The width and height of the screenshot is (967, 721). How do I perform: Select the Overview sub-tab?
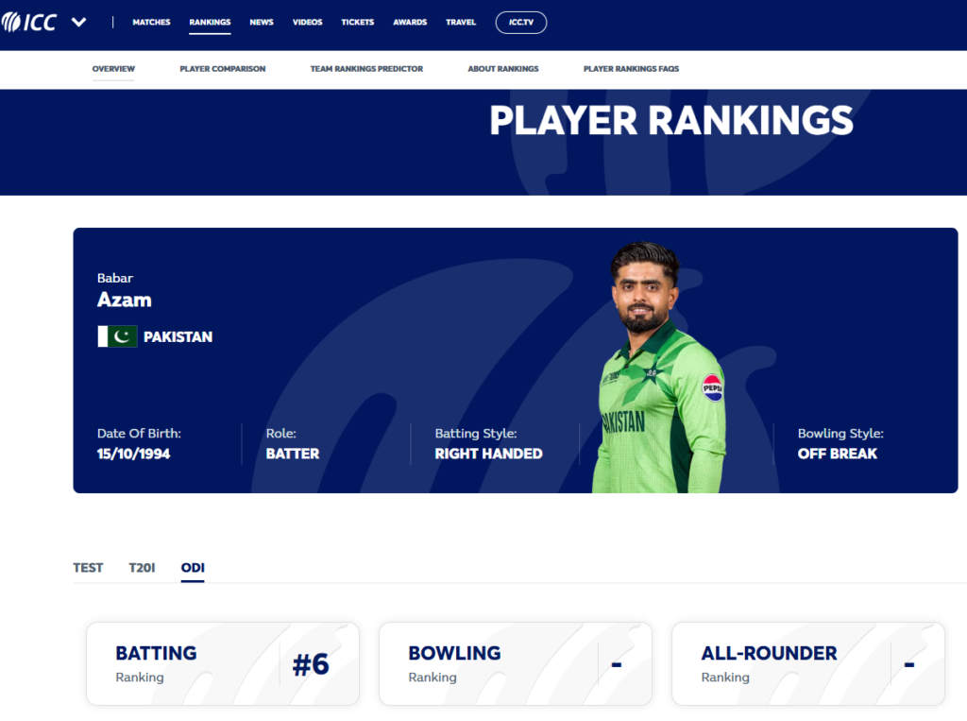click(x=113, y=69)
